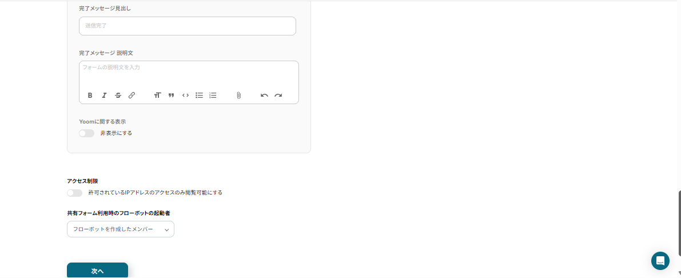This screenshot has height=278, width=681.
Task: Enable IP address access restriction toggle
Action: (75, 193)
